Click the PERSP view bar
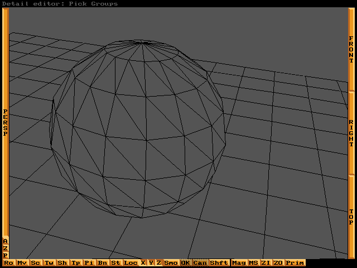Viewport: 357px width, 268px height. [x=6, y=122]
